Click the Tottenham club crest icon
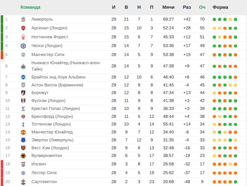 [x=23, y=124]
